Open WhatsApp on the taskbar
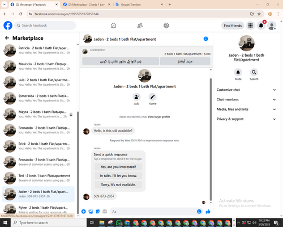This screenshot has width=283, height=227. tap(119, 222)
